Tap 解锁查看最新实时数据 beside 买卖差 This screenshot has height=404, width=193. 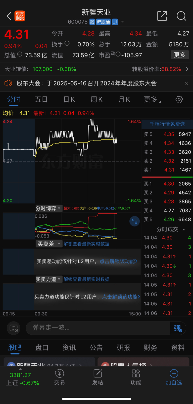(86, 244)
